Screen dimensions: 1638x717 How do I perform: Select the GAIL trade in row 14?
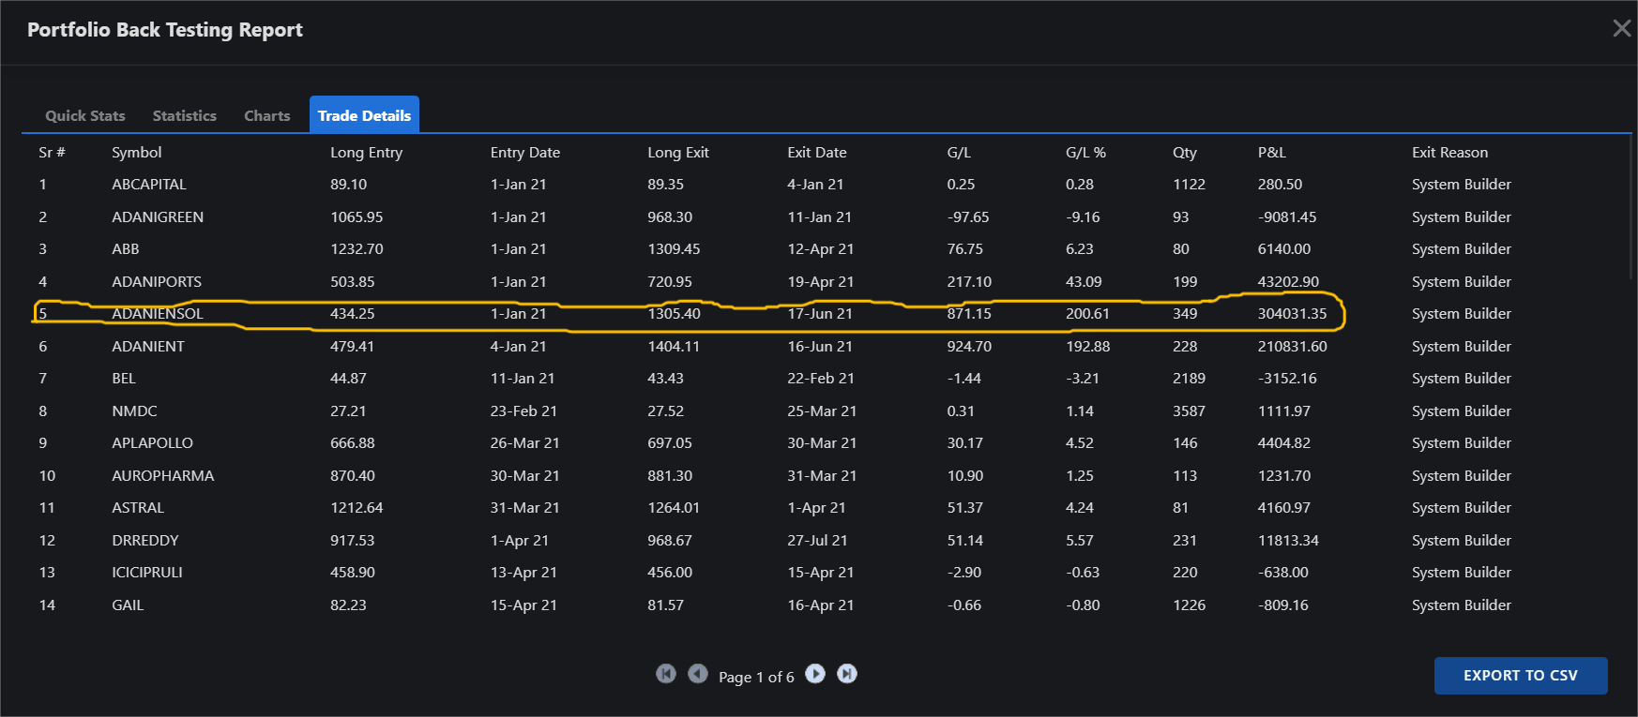point(128,605)
